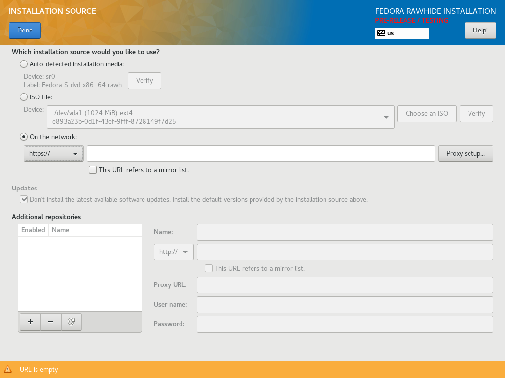Open the http:// repository protocol dropdown
Viewport: 505px width, 378px height.
point(174,252)
